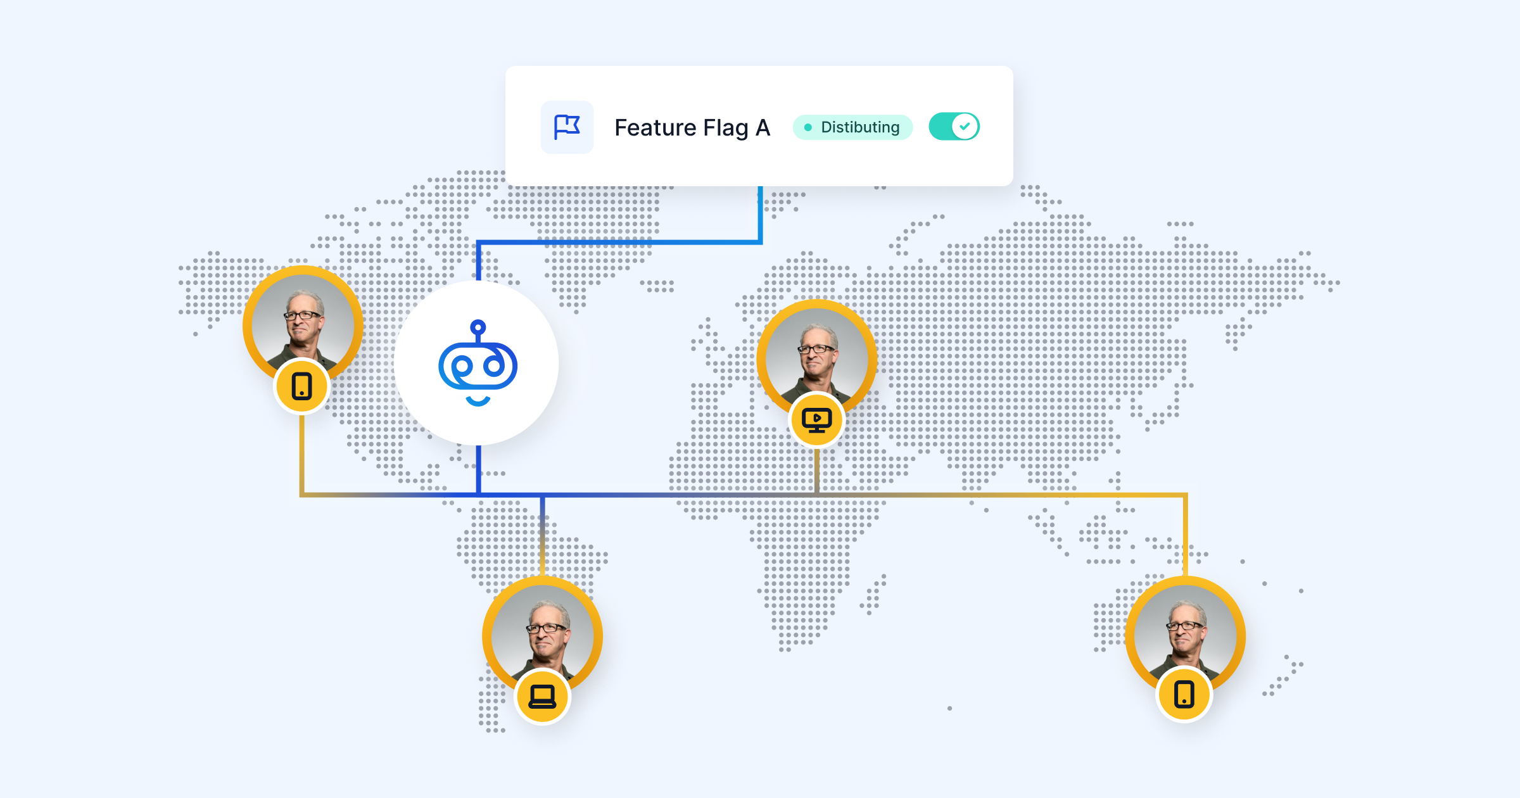Switch to the Distibuting status label
The height and width of the screenshot is (798, 1520).
point(859,127)
